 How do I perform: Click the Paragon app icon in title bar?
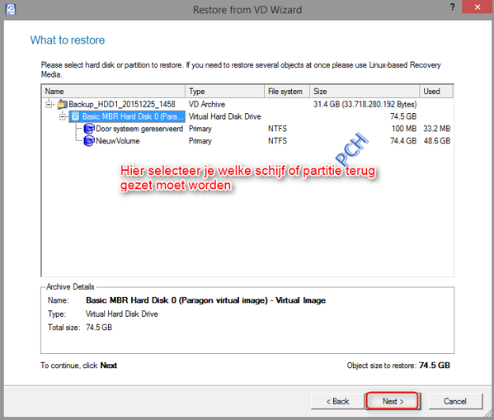[x=11, y=9]
